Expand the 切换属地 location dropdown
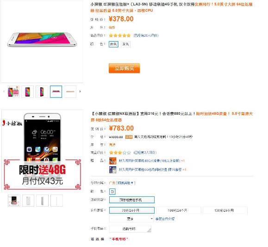268x247 pixels. pos(125,183)
